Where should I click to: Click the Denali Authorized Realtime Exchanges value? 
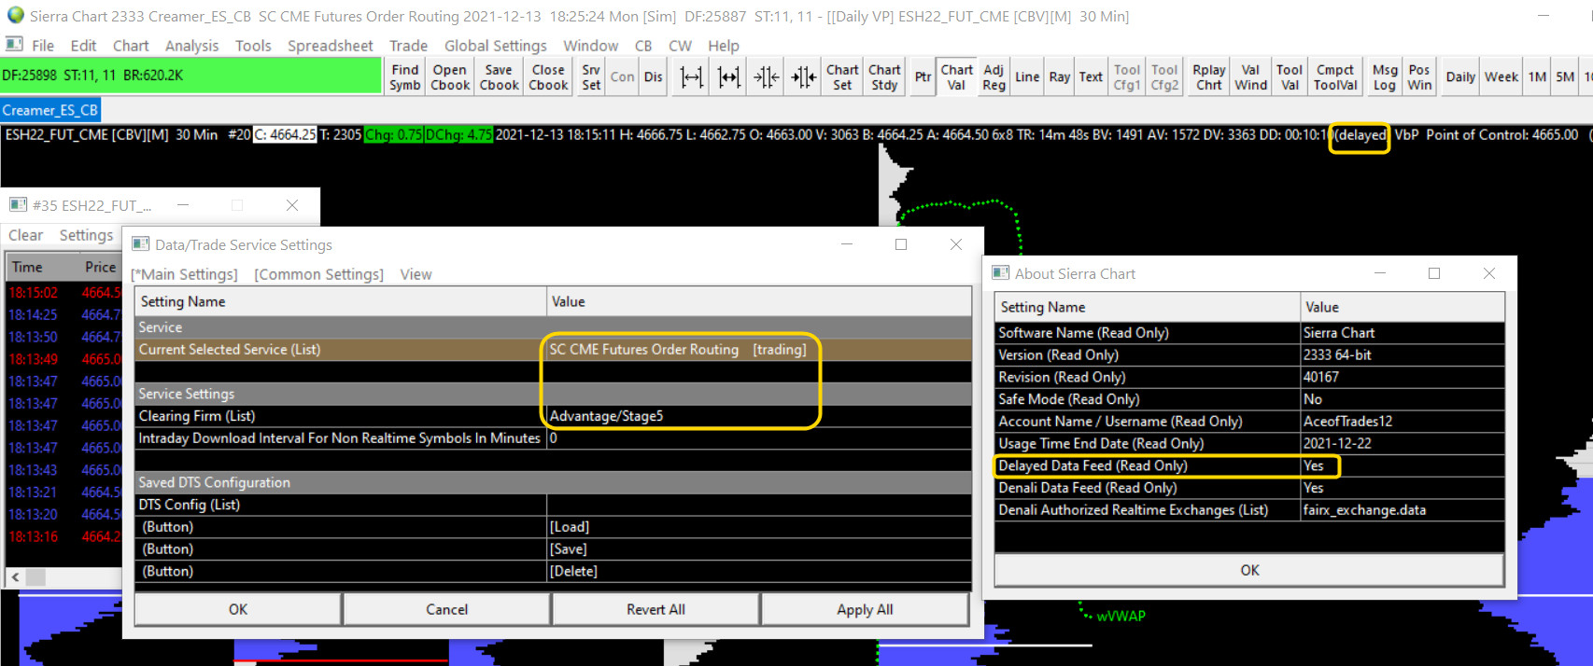(1402, 510)
